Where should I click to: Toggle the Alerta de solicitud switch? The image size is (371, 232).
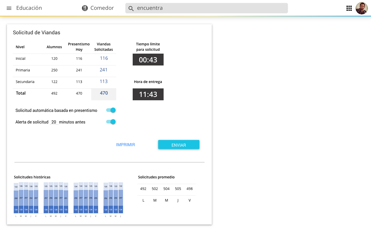pos(111,122)
